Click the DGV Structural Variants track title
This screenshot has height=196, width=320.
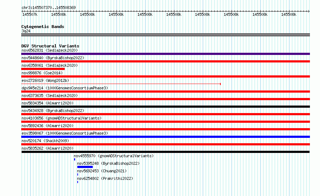coord(50,46)
